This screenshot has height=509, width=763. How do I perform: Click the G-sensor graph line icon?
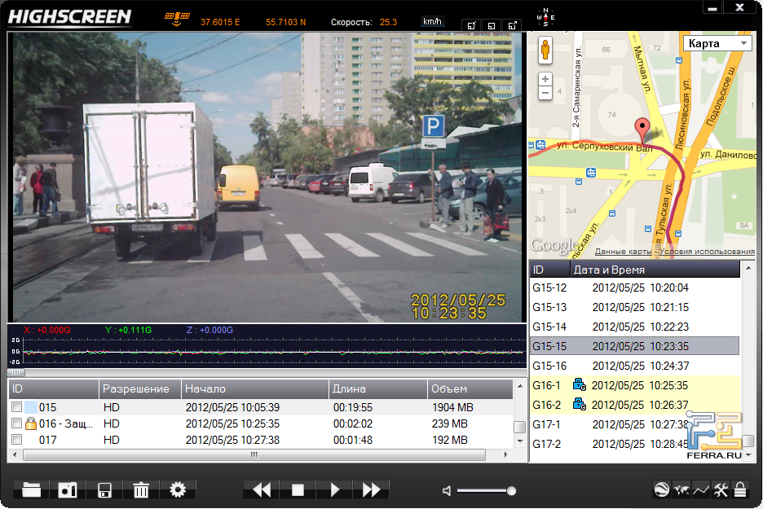pyautogui.click(x=701, y=489)
